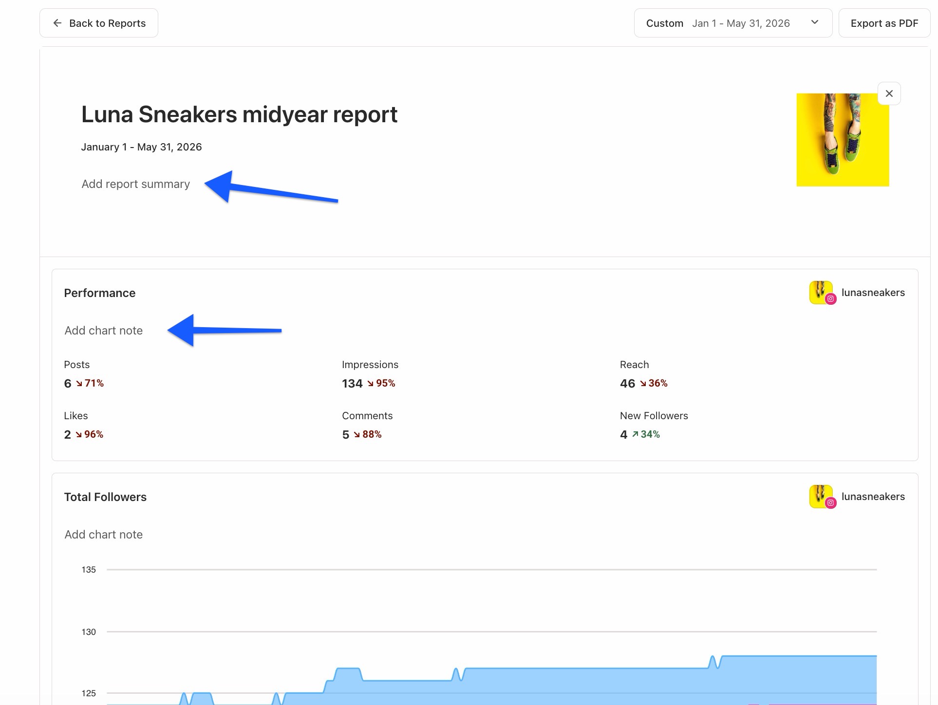
Task: Click the January 1 - May 31, 2026 subtitle
Action: point(141,147)
